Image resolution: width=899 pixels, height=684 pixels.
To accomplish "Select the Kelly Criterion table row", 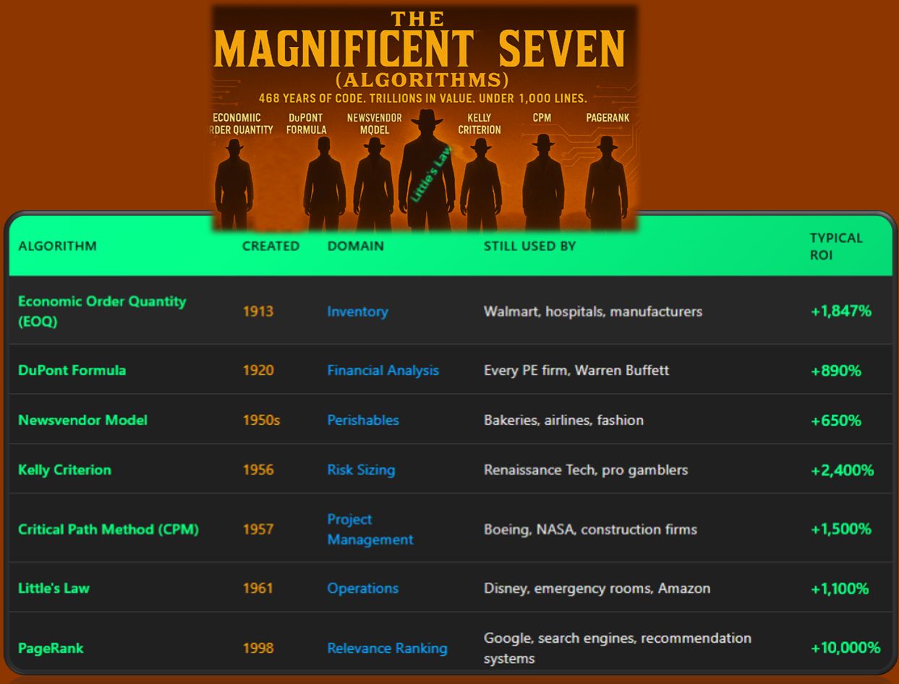I will (448, 469).
